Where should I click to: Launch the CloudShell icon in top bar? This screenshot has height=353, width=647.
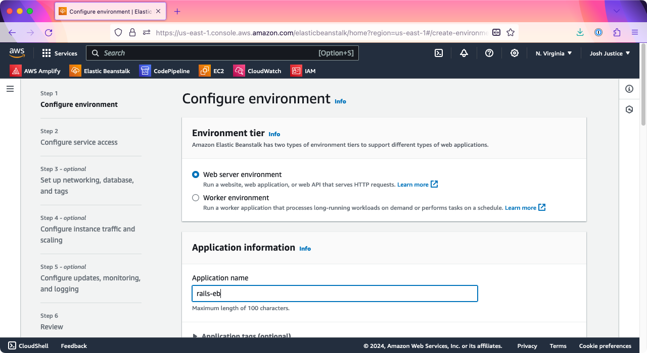(x=439, y=53)
